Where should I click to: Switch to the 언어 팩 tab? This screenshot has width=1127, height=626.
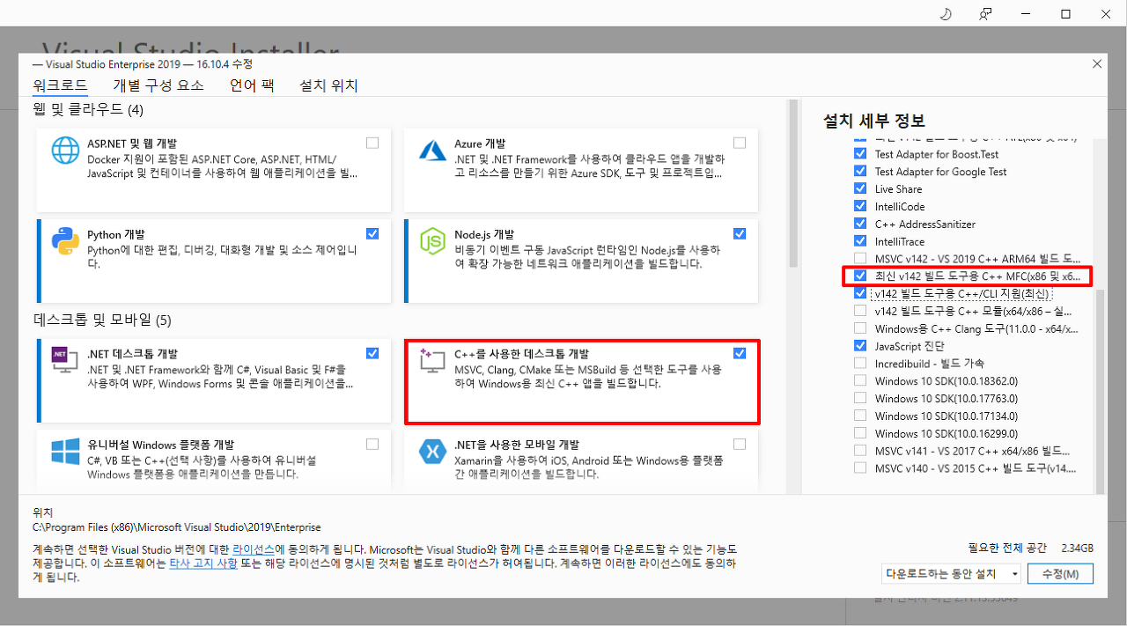(x=252, y=85)
